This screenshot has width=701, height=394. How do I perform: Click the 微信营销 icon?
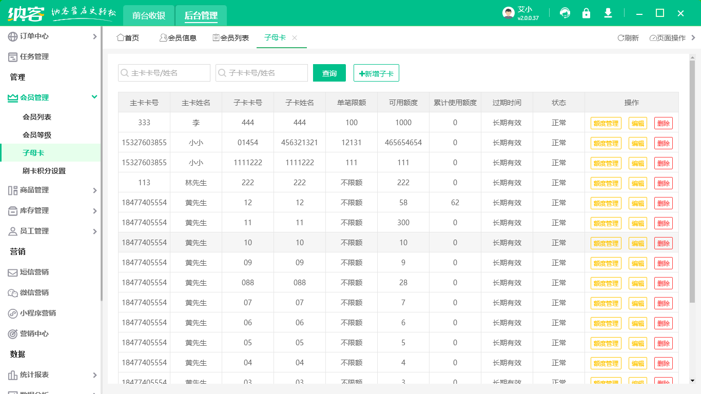[x=13, y=293]
